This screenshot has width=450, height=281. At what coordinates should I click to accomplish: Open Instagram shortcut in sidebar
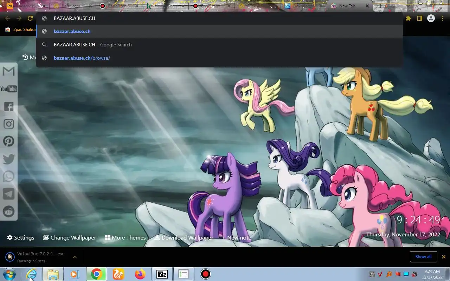click(x=9, y=124)
